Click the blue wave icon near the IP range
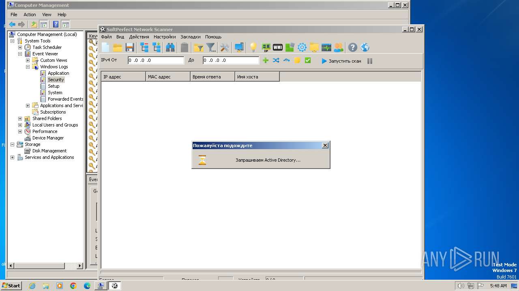This screenshot has width=519, height=291. (287, 61)
